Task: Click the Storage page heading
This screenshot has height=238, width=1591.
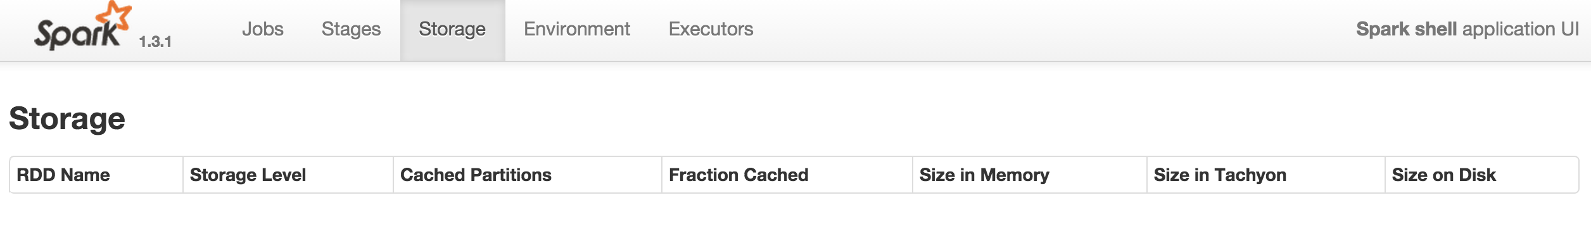Action: point(67,118)
